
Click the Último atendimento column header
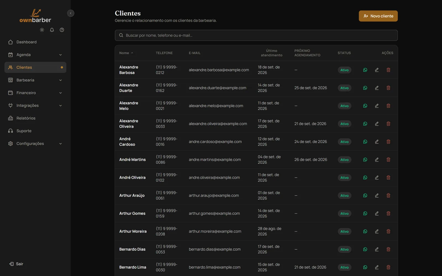(x=272, y=53)
